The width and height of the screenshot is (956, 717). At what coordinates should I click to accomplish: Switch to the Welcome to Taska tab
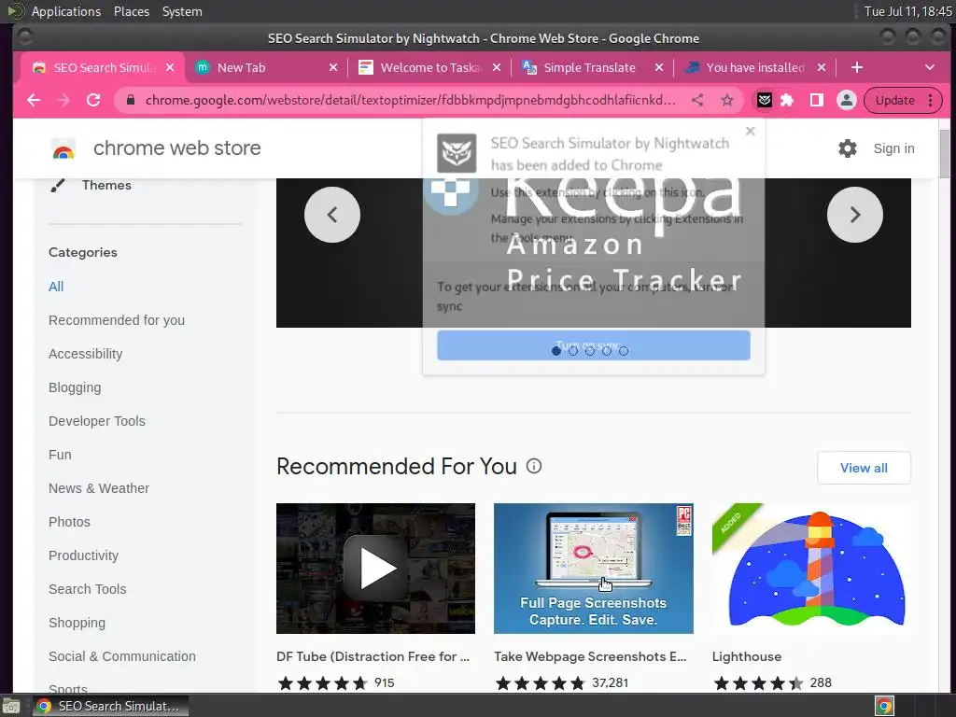pyautogui.click(x=429, y=67)
